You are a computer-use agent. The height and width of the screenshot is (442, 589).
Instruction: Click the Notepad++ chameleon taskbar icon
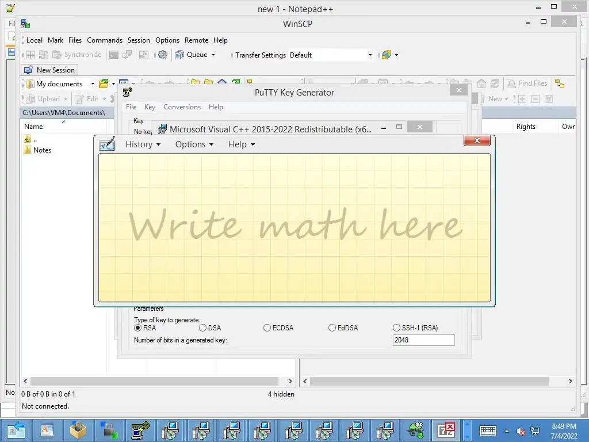click(x=416, y=430)
